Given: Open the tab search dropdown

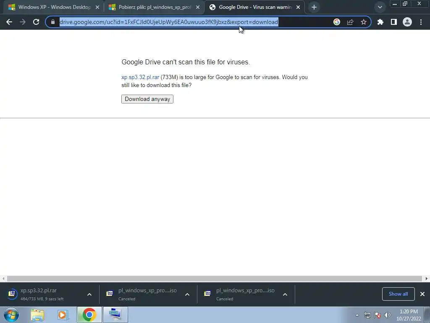Looking at the screenshot, I should pyautogui.click(x=380, y=7).
